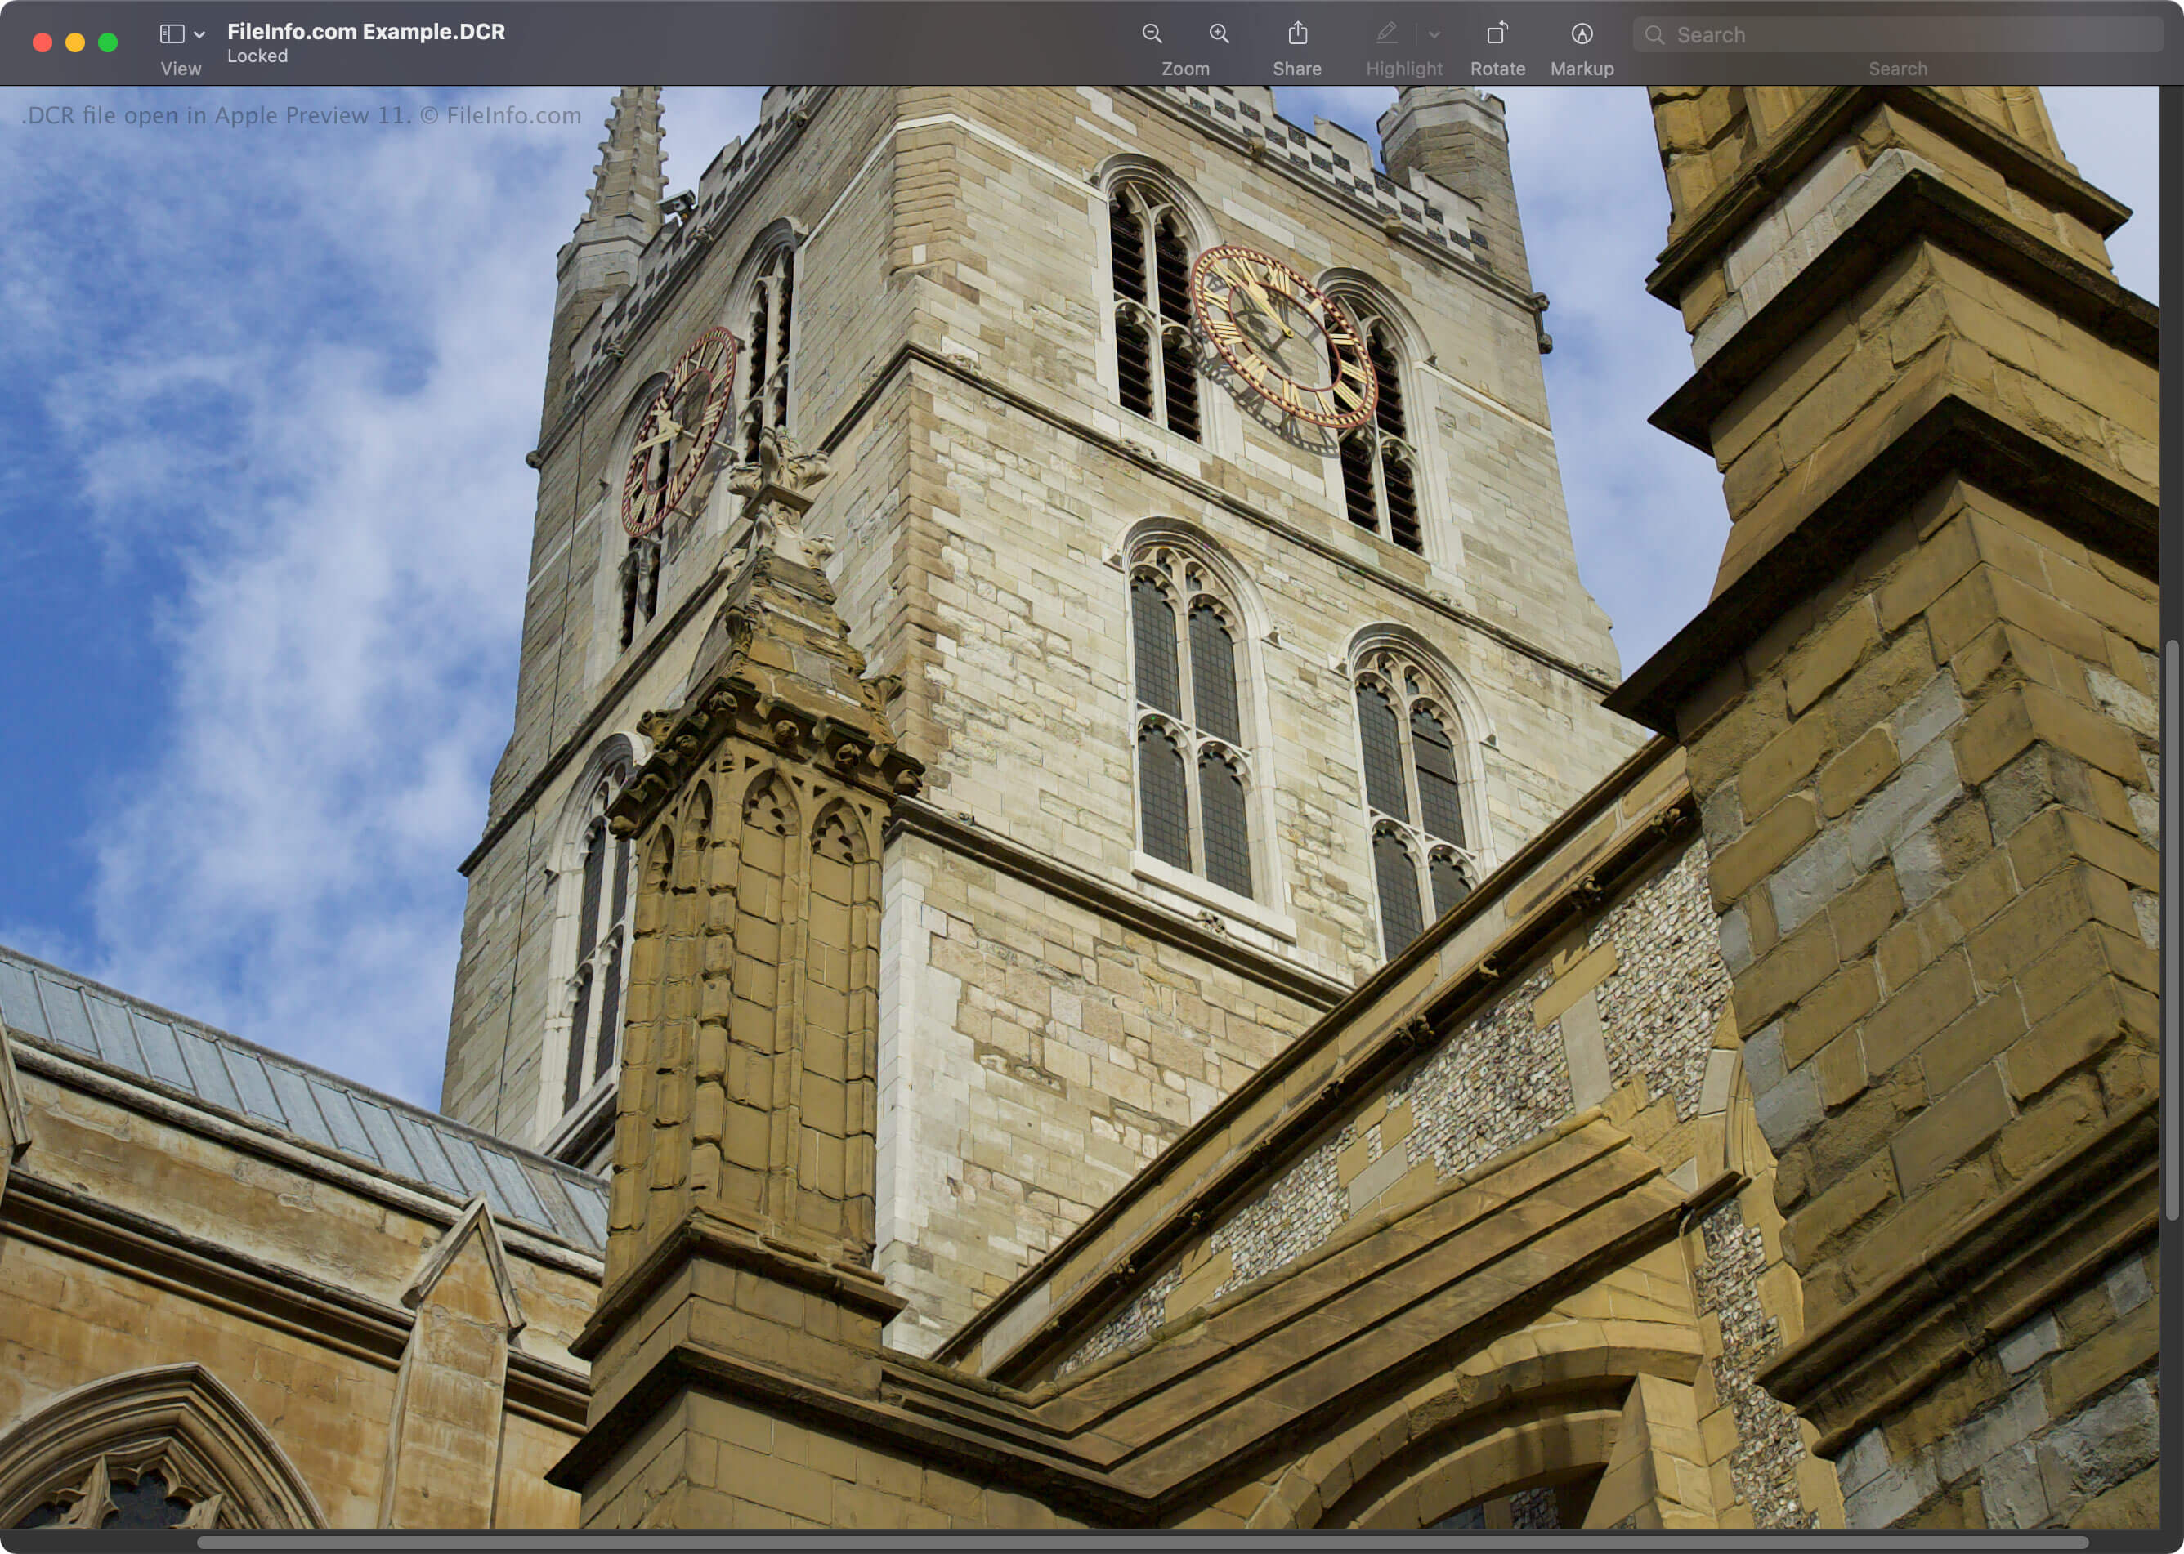Expand the View menu chevron
The width and height of the screenshot is (2184, 1554).
(x=199, y=34)
